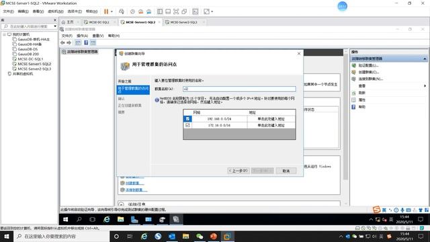Click 创建群集(C)... in Actions pane
This screenshot has width=430, height=242.
coord(369,72)
